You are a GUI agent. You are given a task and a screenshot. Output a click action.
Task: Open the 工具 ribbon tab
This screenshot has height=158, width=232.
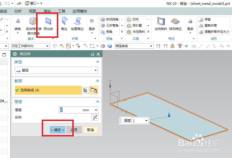click(x=62, y=11)
